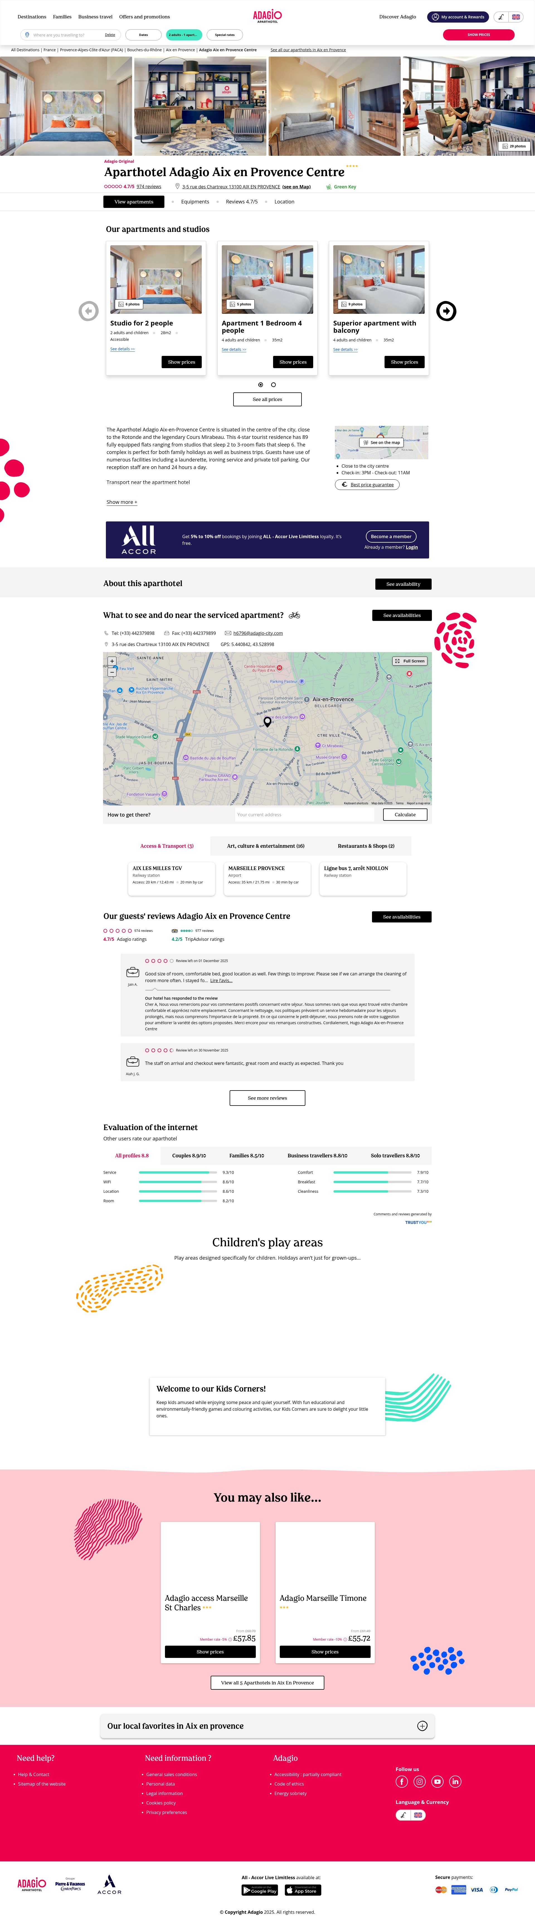Click Become a member button
Screen dimensions: 535x1921
point(391,536)
